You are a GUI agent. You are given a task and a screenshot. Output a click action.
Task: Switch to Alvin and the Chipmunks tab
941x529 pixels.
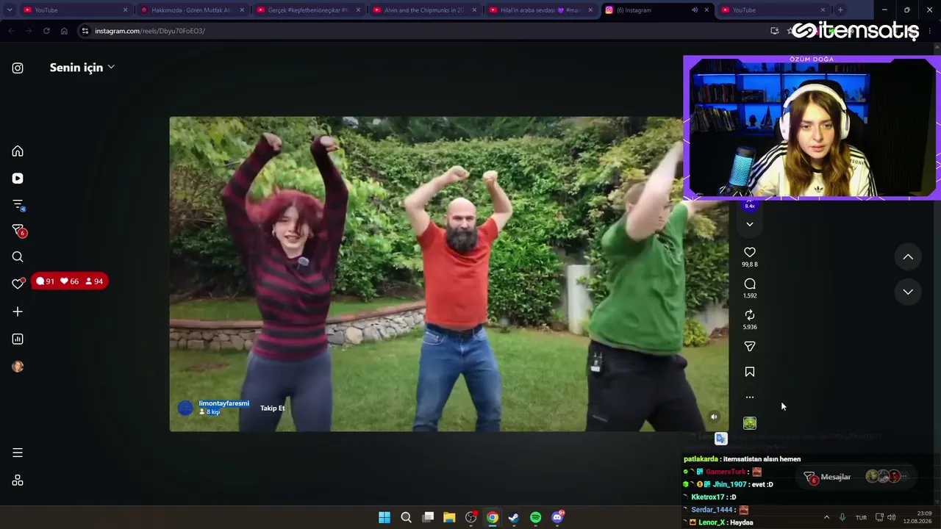pyautogui.click(x=426, y=10)
